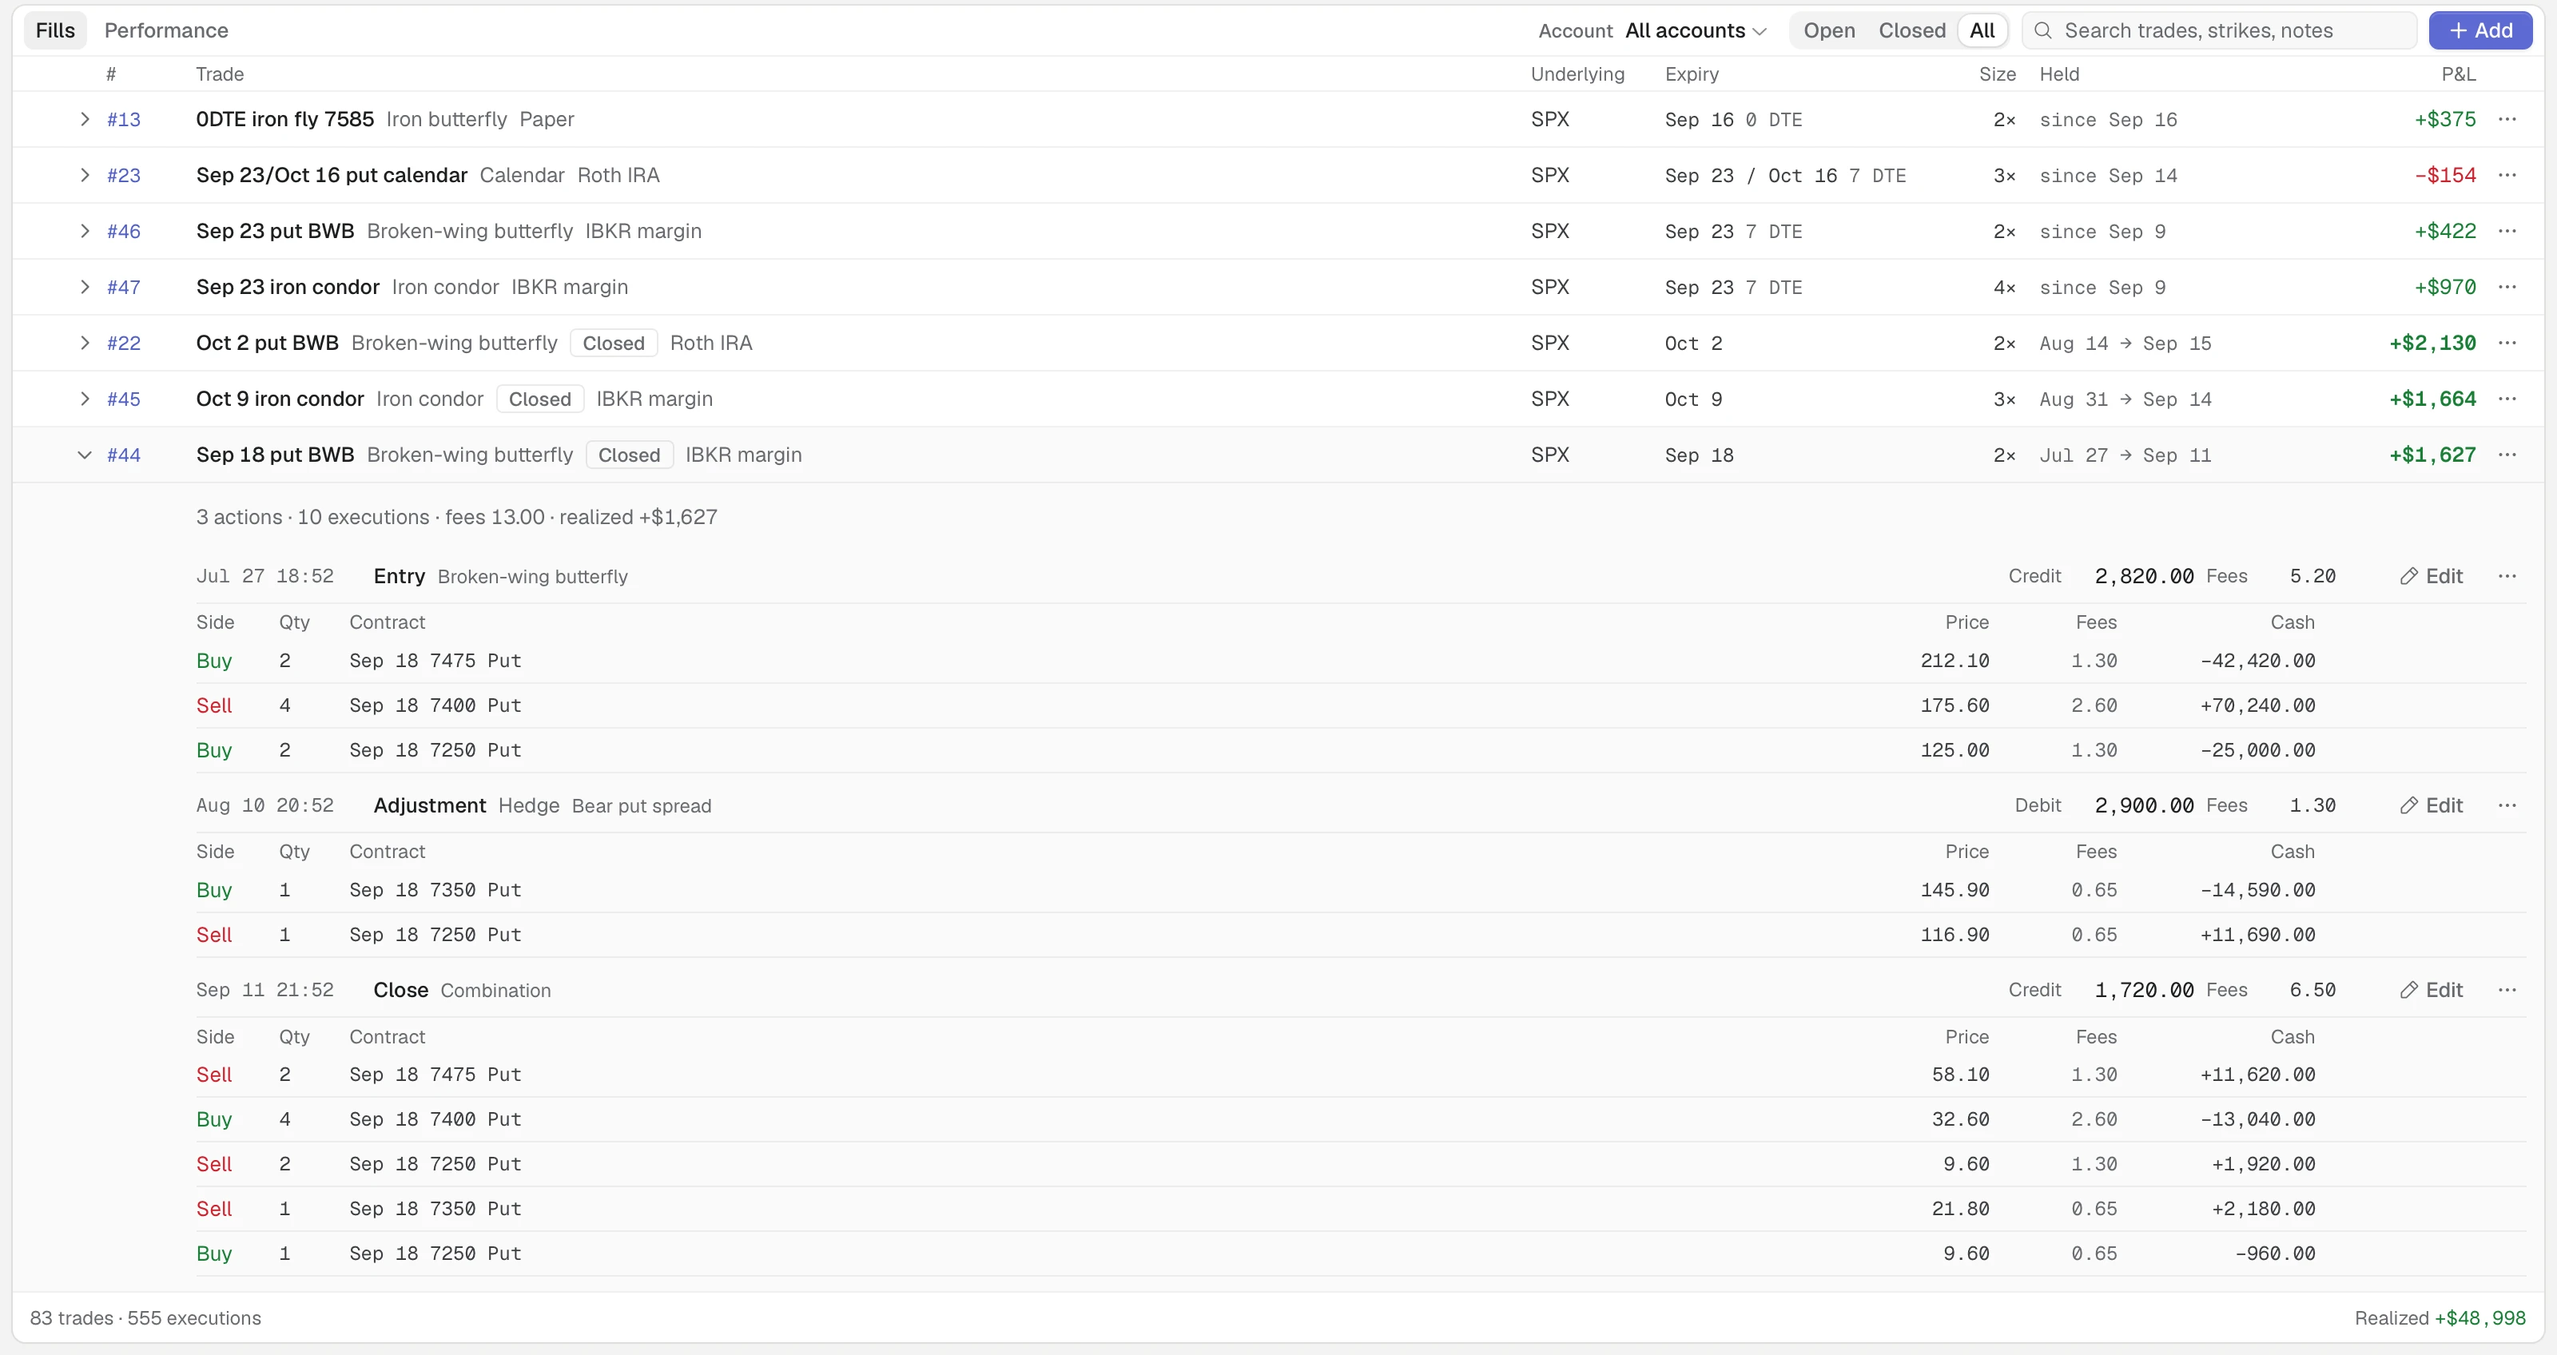Screen dimensions: 2557x1355
Task: Click the Entry row Sell 4 Sep 18 7400 Put
Action: tap(1361, 705)
